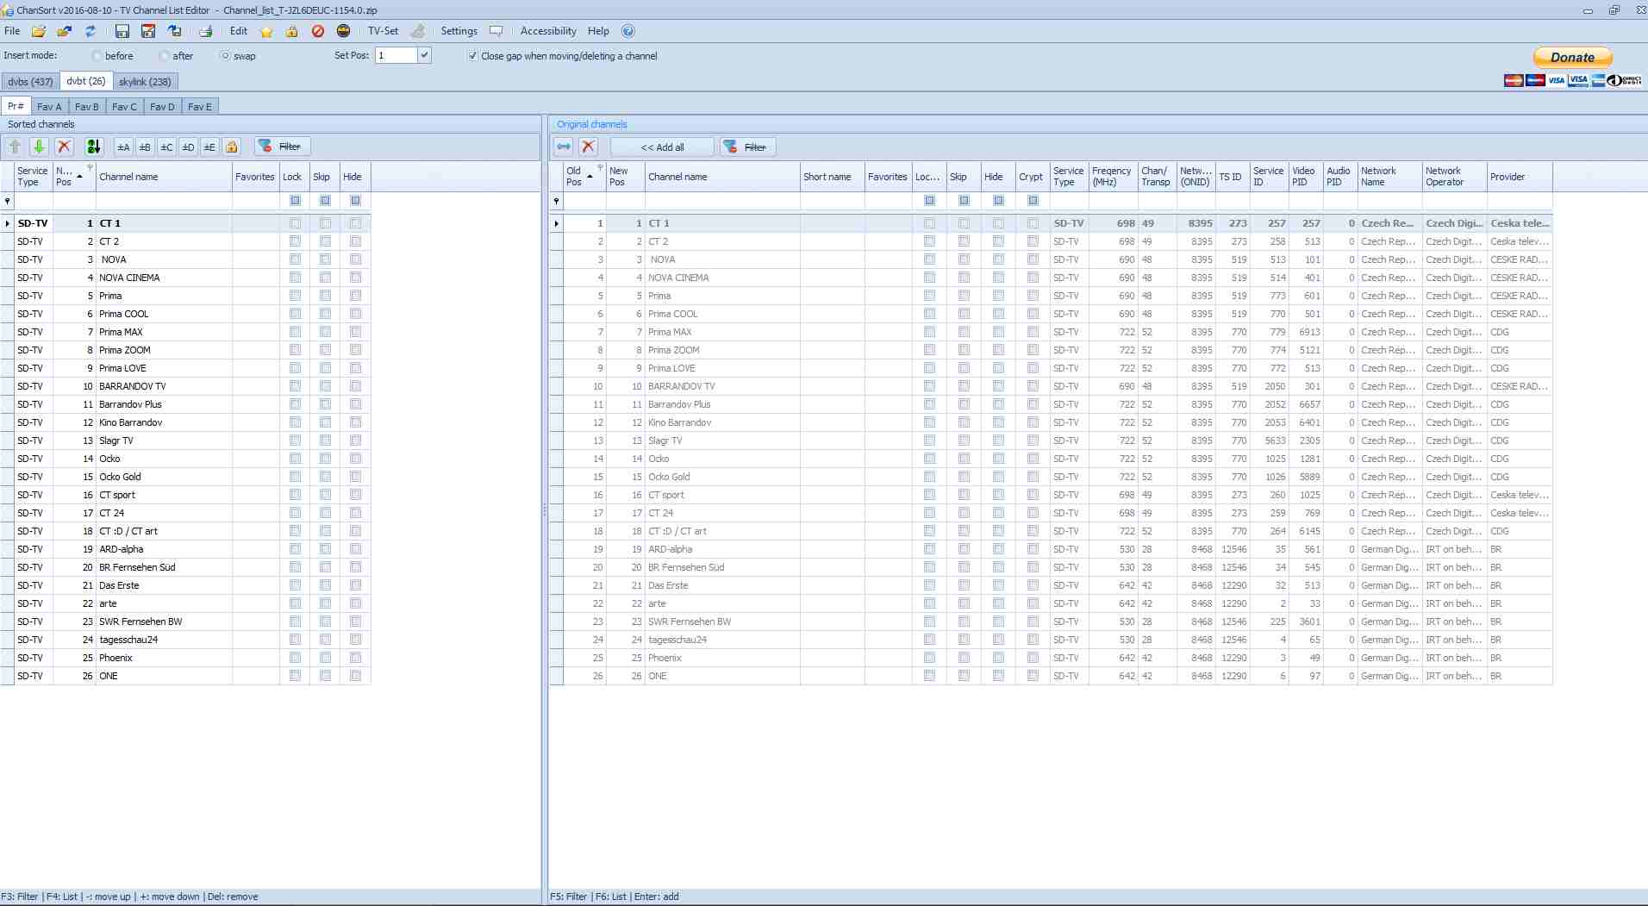Select tagesschau24 row in original channels
This screenshot has height=906, width=1648.
1051,640
